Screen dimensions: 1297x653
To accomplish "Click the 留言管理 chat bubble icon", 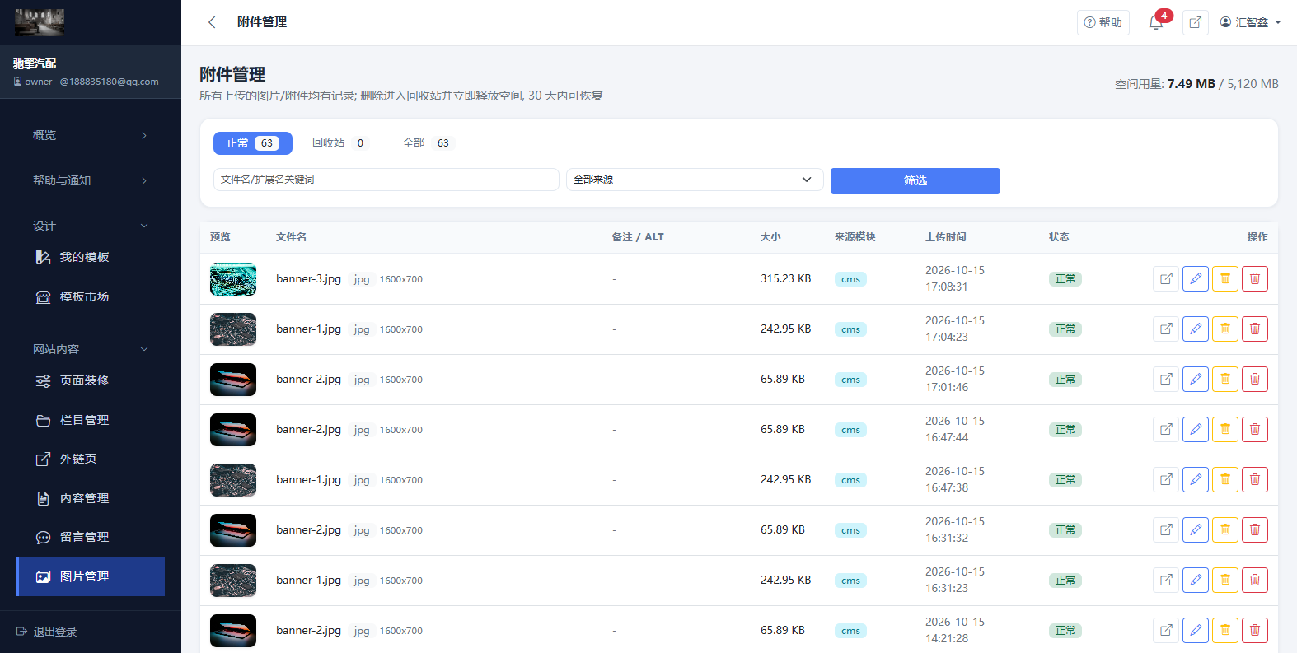I will pos(43,538).
